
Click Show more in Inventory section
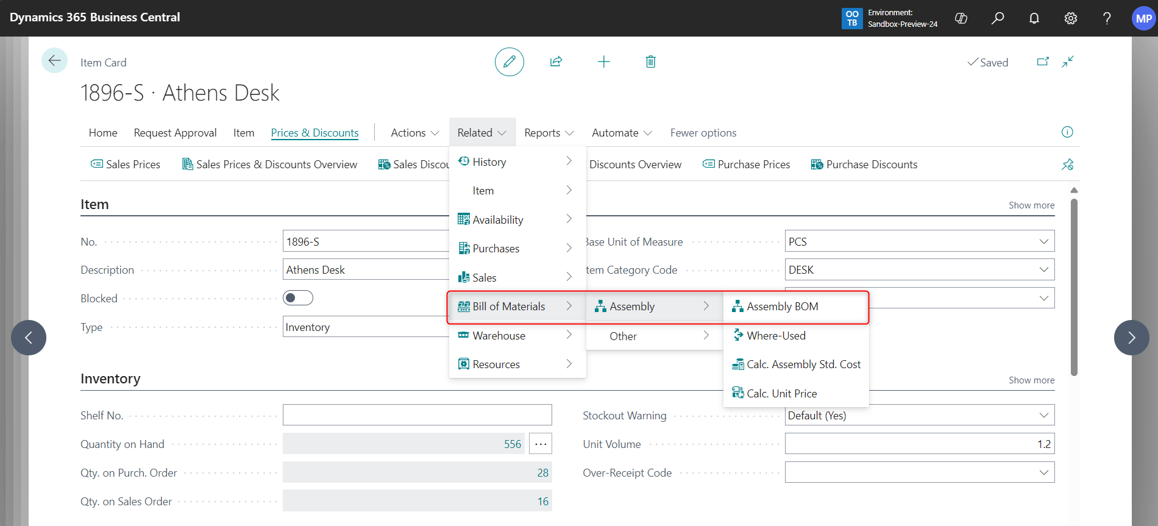1031,380
